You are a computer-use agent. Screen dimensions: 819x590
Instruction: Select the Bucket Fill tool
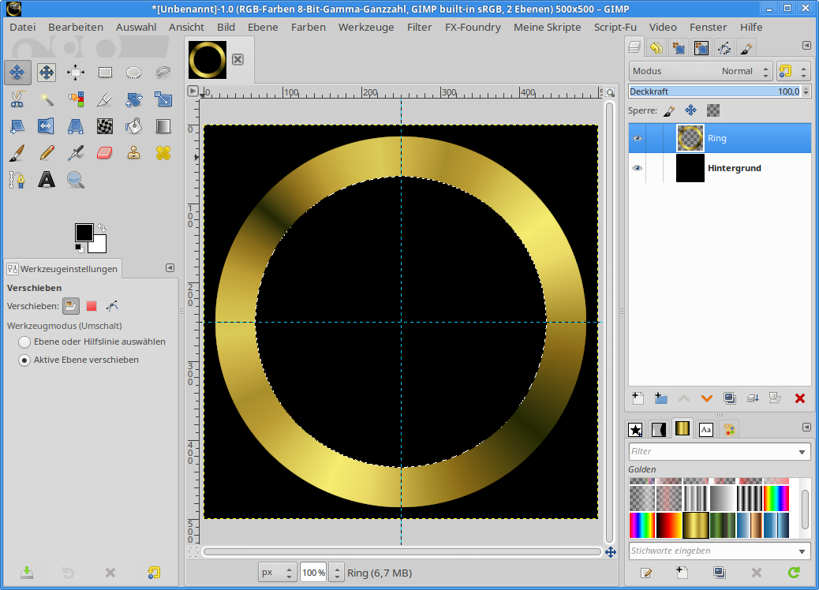(x=134, y=126)
